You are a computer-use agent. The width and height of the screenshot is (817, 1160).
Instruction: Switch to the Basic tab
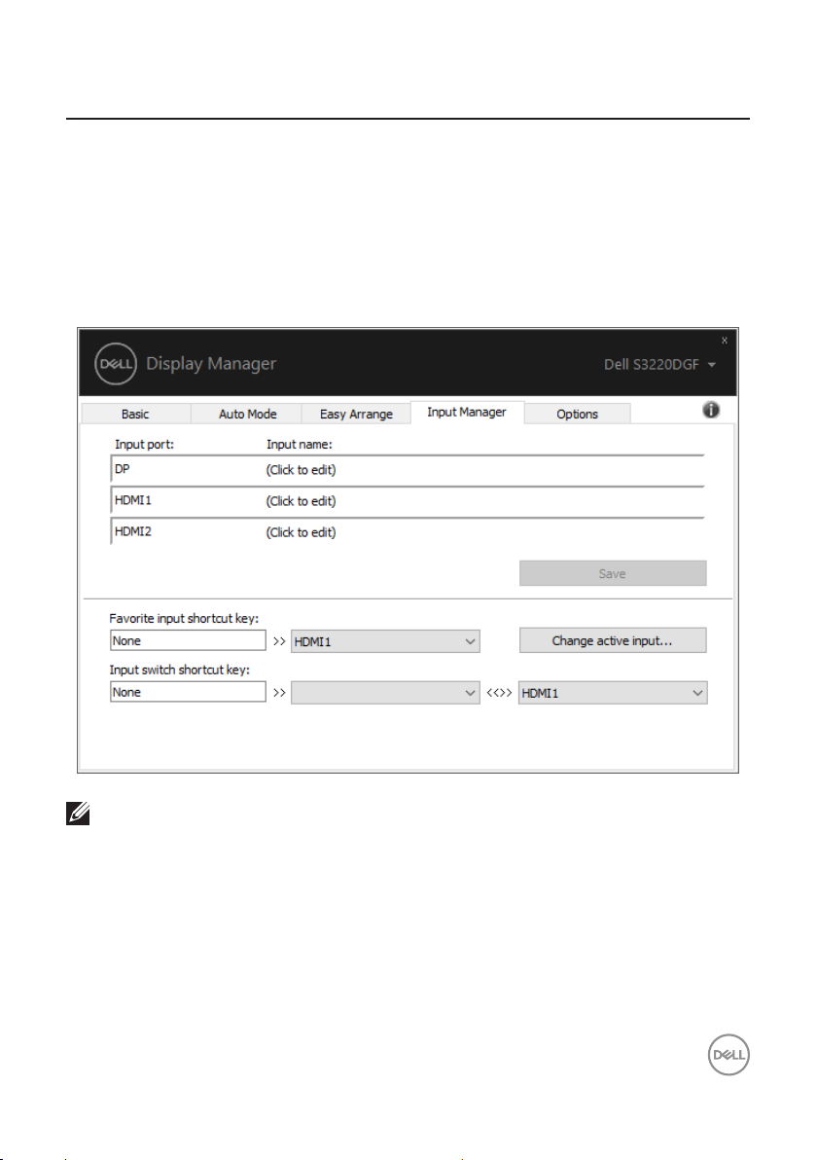click(135, 415)
